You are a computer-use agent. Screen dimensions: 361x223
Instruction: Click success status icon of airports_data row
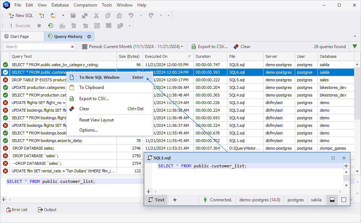click(5, 141)
